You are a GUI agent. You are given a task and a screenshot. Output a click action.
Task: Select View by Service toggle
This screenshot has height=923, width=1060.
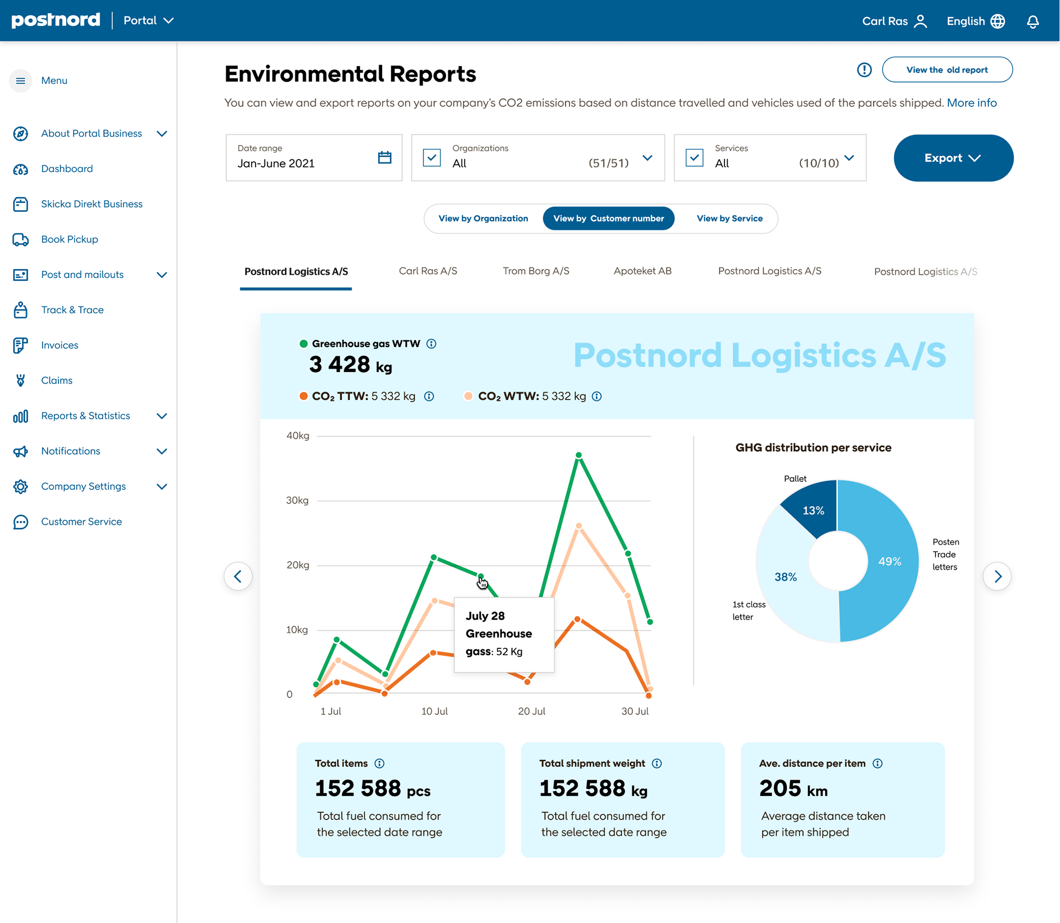729,218
